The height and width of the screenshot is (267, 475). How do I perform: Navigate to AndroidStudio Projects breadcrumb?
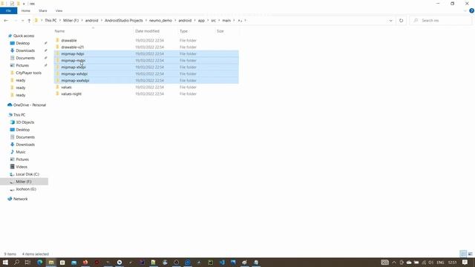pyautogui.click(x=124, y=21)
